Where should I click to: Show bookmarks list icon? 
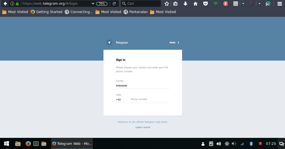pyautogui.click(x=175, y=4)
